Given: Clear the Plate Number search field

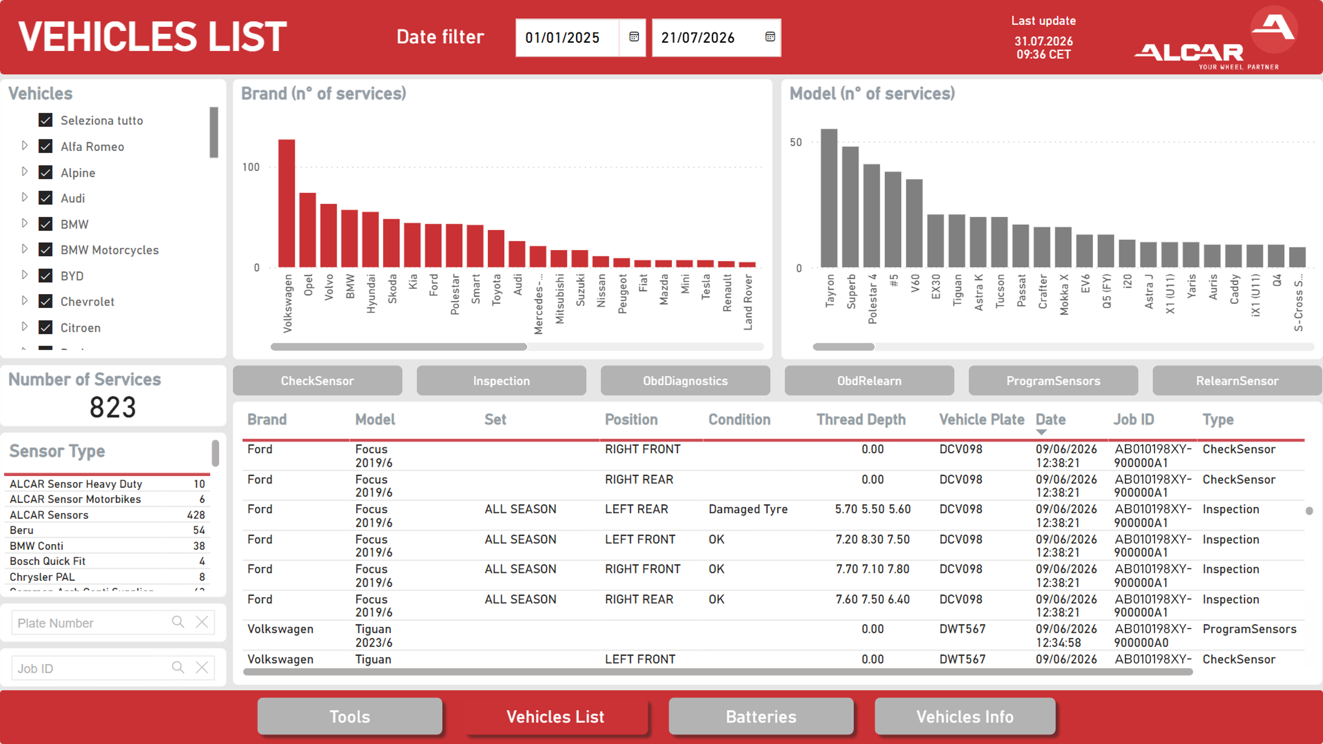Looking at the screenshot, I should click(x=202, y=622).
